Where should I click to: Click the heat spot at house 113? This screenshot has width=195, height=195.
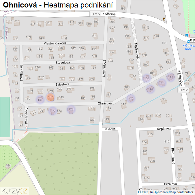pos(162,83)
